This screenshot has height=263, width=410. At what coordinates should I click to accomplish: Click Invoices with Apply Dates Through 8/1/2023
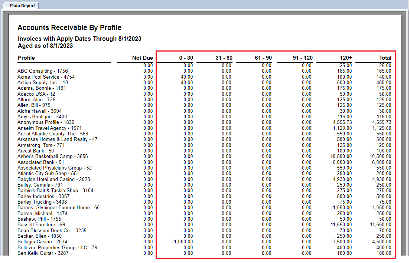coord(79,39)
